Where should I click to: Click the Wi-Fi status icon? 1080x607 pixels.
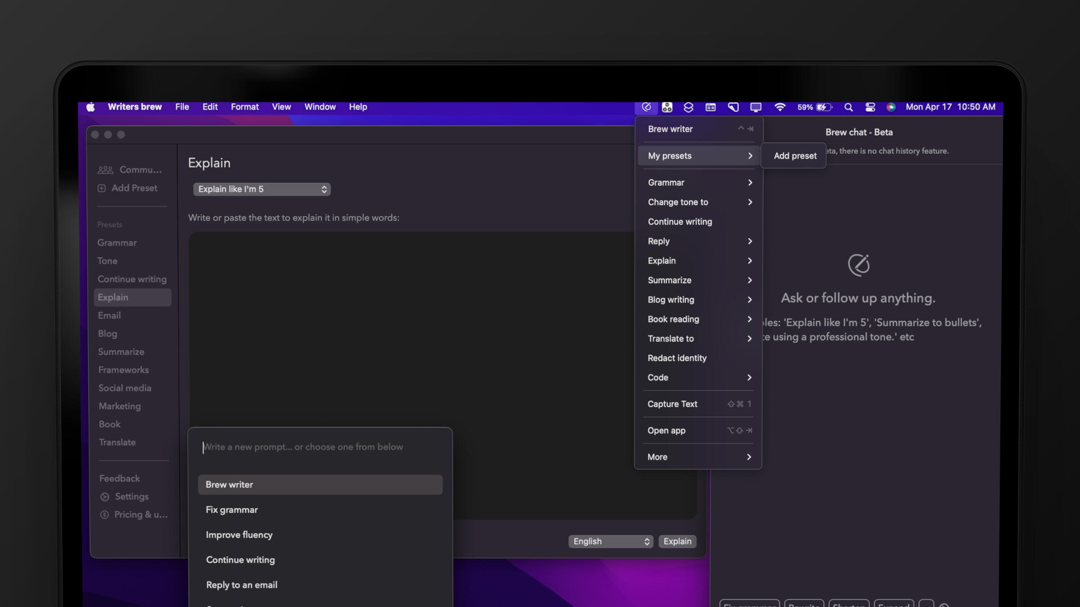click(x=779, y=107)
